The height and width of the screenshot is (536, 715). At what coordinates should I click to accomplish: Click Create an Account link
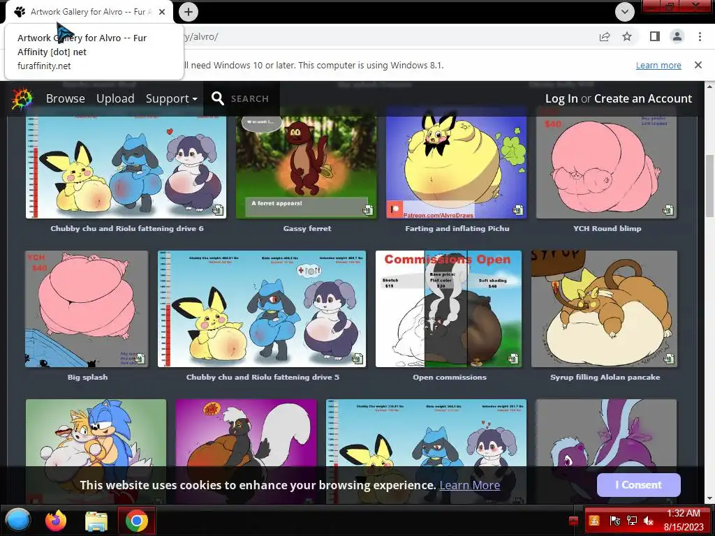click(x=643, y=98)
